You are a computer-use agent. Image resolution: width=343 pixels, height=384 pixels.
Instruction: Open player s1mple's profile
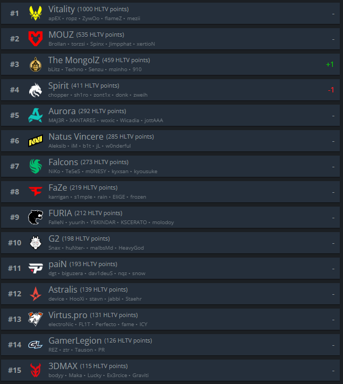pyautogui.click(x=83, y=197)
